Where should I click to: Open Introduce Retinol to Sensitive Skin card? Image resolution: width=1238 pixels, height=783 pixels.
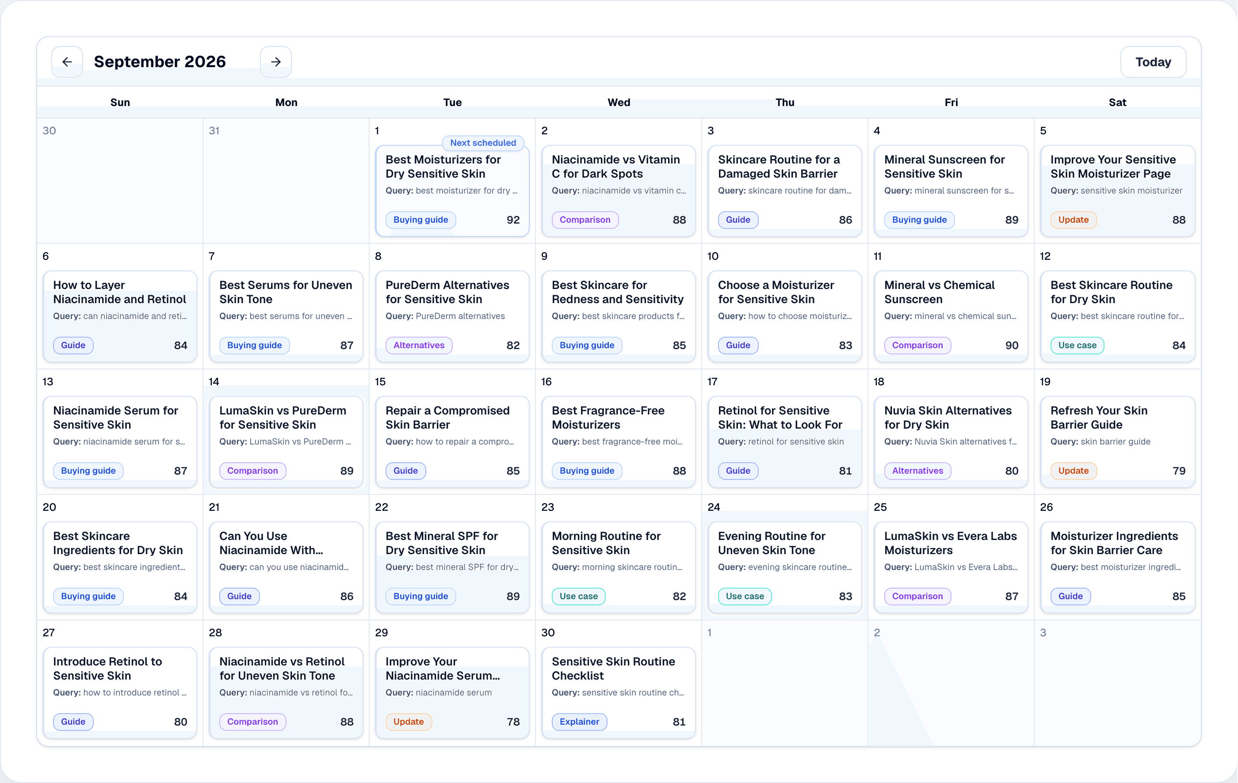[x=120, y=692]
